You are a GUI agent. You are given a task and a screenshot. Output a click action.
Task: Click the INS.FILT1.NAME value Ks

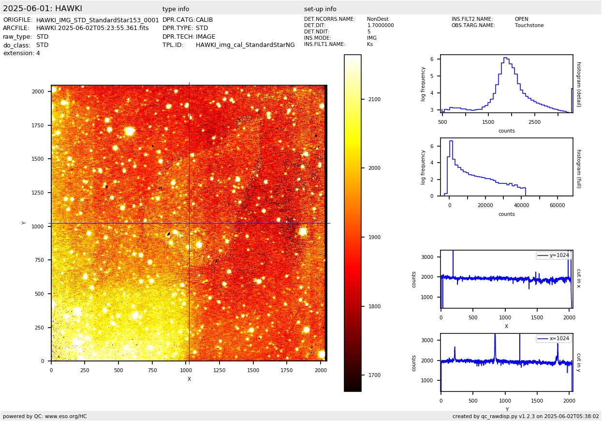click(370, 45)
